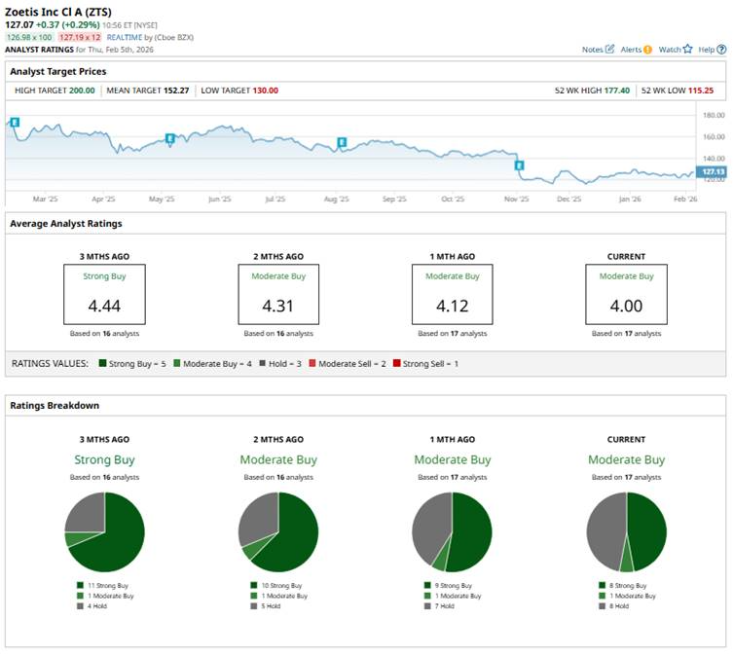Screen dimensions: 733x656
Task: Click the 4.00 CURRENT rating box
Action: pyautogui.click(x=627, y=294)
